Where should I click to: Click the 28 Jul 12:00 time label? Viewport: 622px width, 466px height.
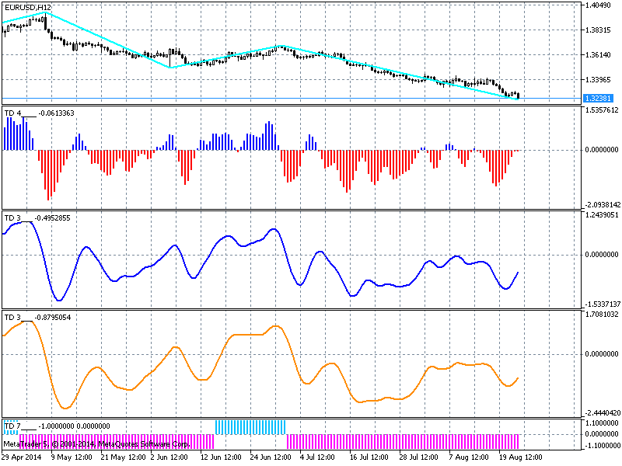[x=419, y=457]
